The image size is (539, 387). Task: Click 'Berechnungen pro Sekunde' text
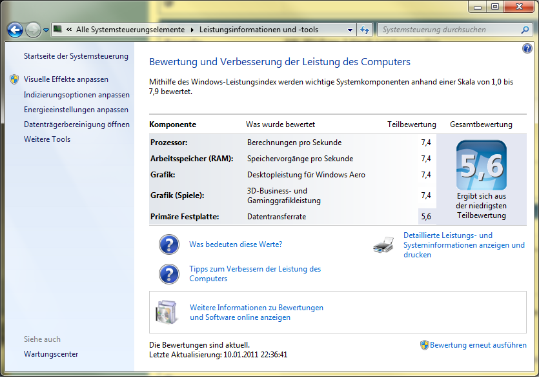tap(294, 143)
